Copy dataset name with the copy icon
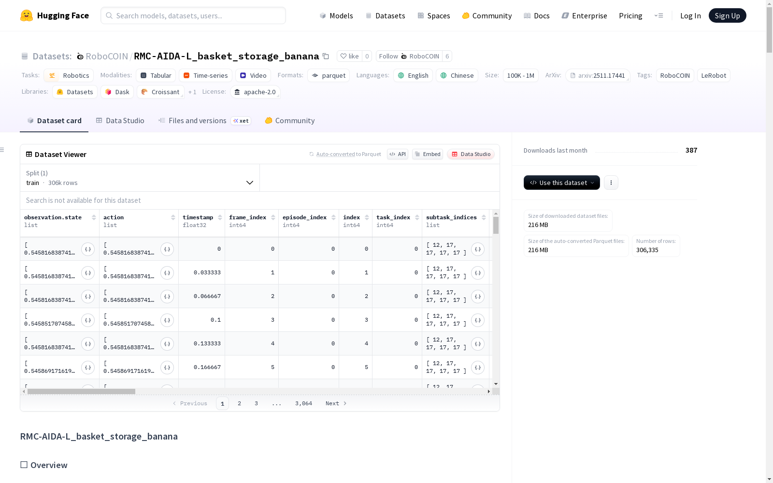The width and height of the screenshot is (773, 483). pyautogui.click(x=326, y=56)
